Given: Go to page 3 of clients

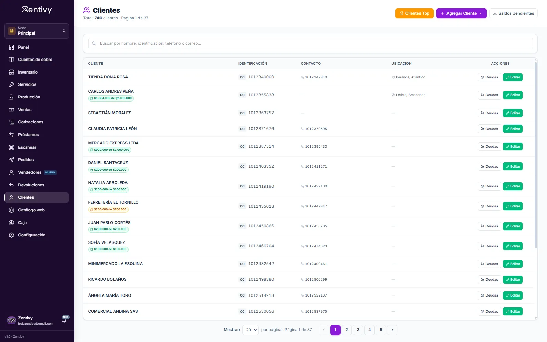Looking at the screenshot, I should [358, 330].
